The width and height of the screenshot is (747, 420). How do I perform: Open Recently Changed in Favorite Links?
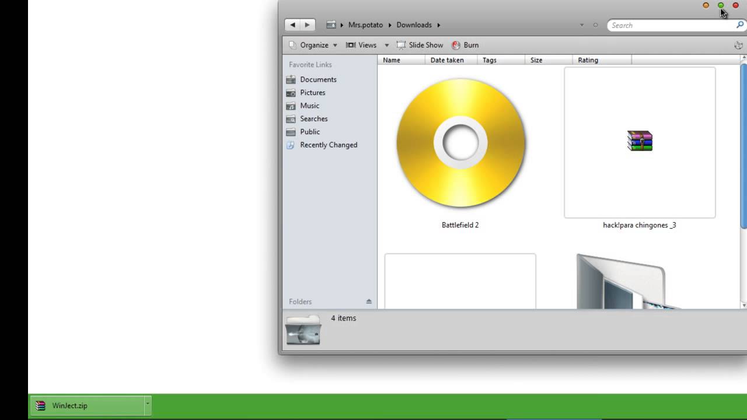tap(329, 145)
